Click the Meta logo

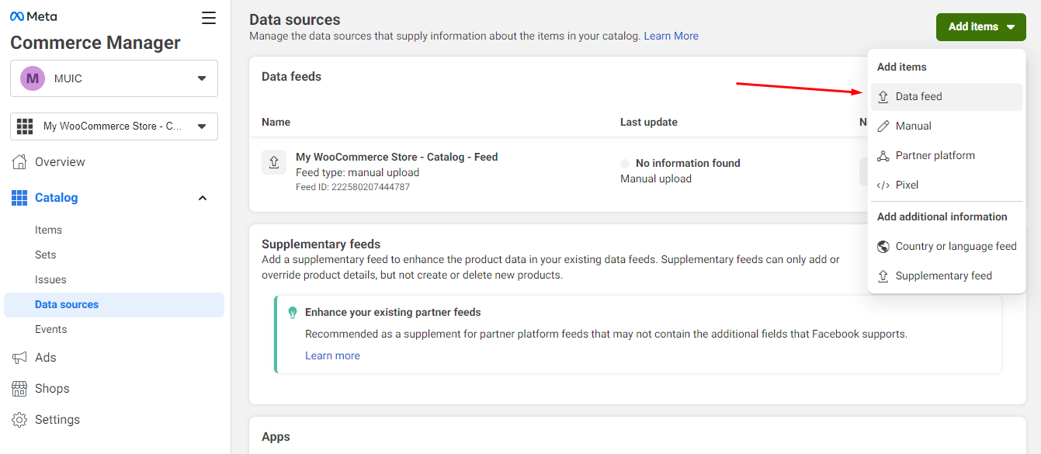point(33,16)
